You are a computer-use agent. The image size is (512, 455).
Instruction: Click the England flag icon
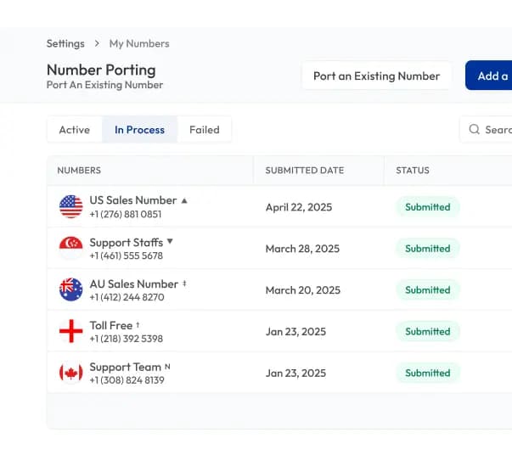[70, 331]
